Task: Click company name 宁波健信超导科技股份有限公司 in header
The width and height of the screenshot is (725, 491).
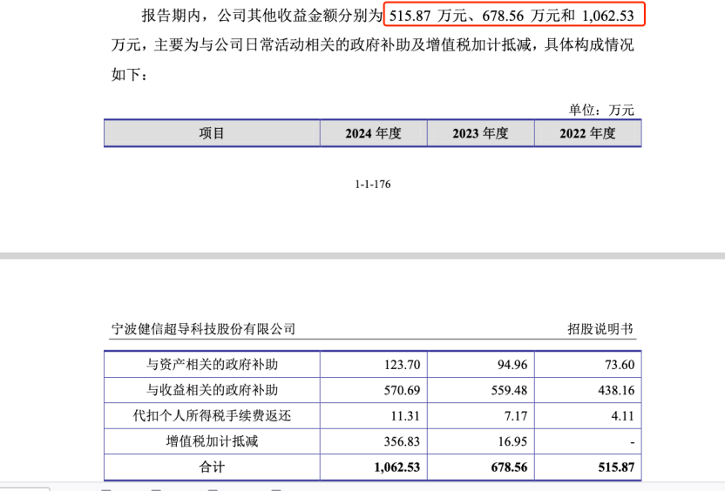Action: click(x=203, y=329)
